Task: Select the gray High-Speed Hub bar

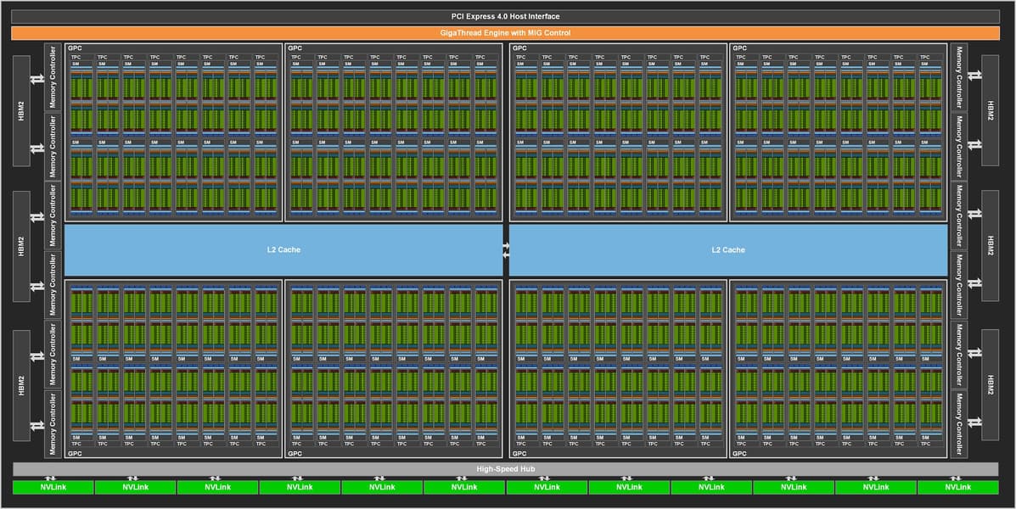Action: [505, 469]
